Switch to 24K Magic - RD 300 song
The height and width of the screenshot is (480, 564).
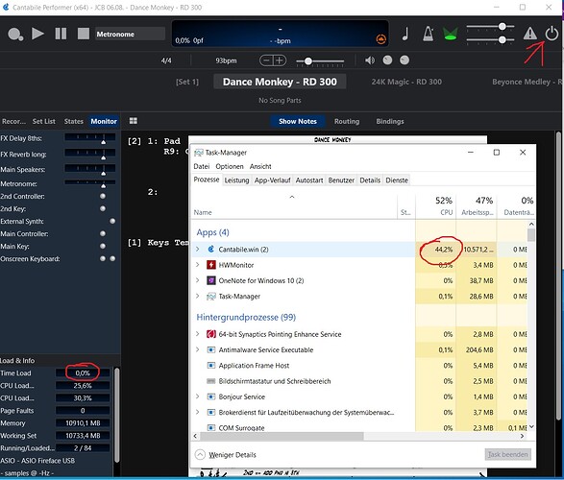406,82
